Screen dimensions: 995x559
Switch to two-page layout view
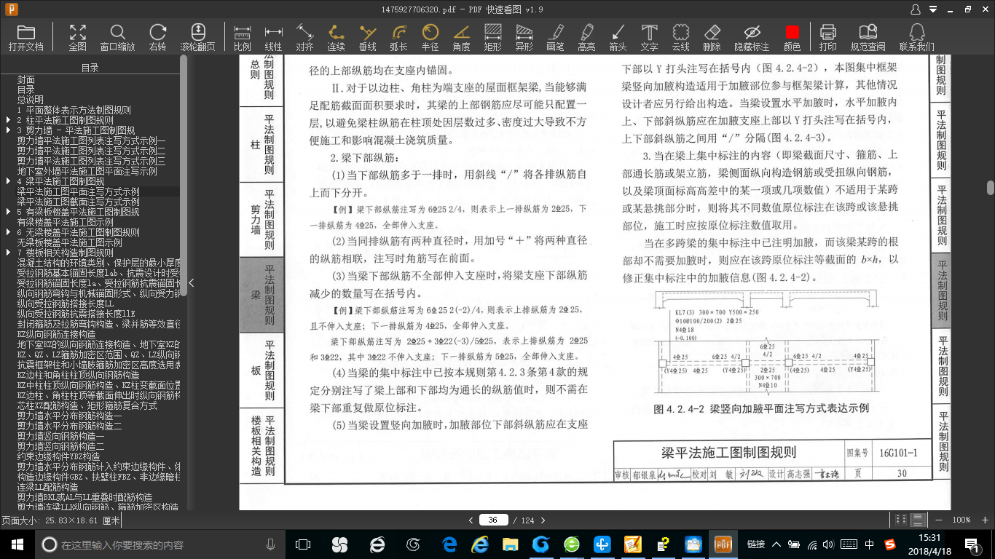tap(902, 520)
